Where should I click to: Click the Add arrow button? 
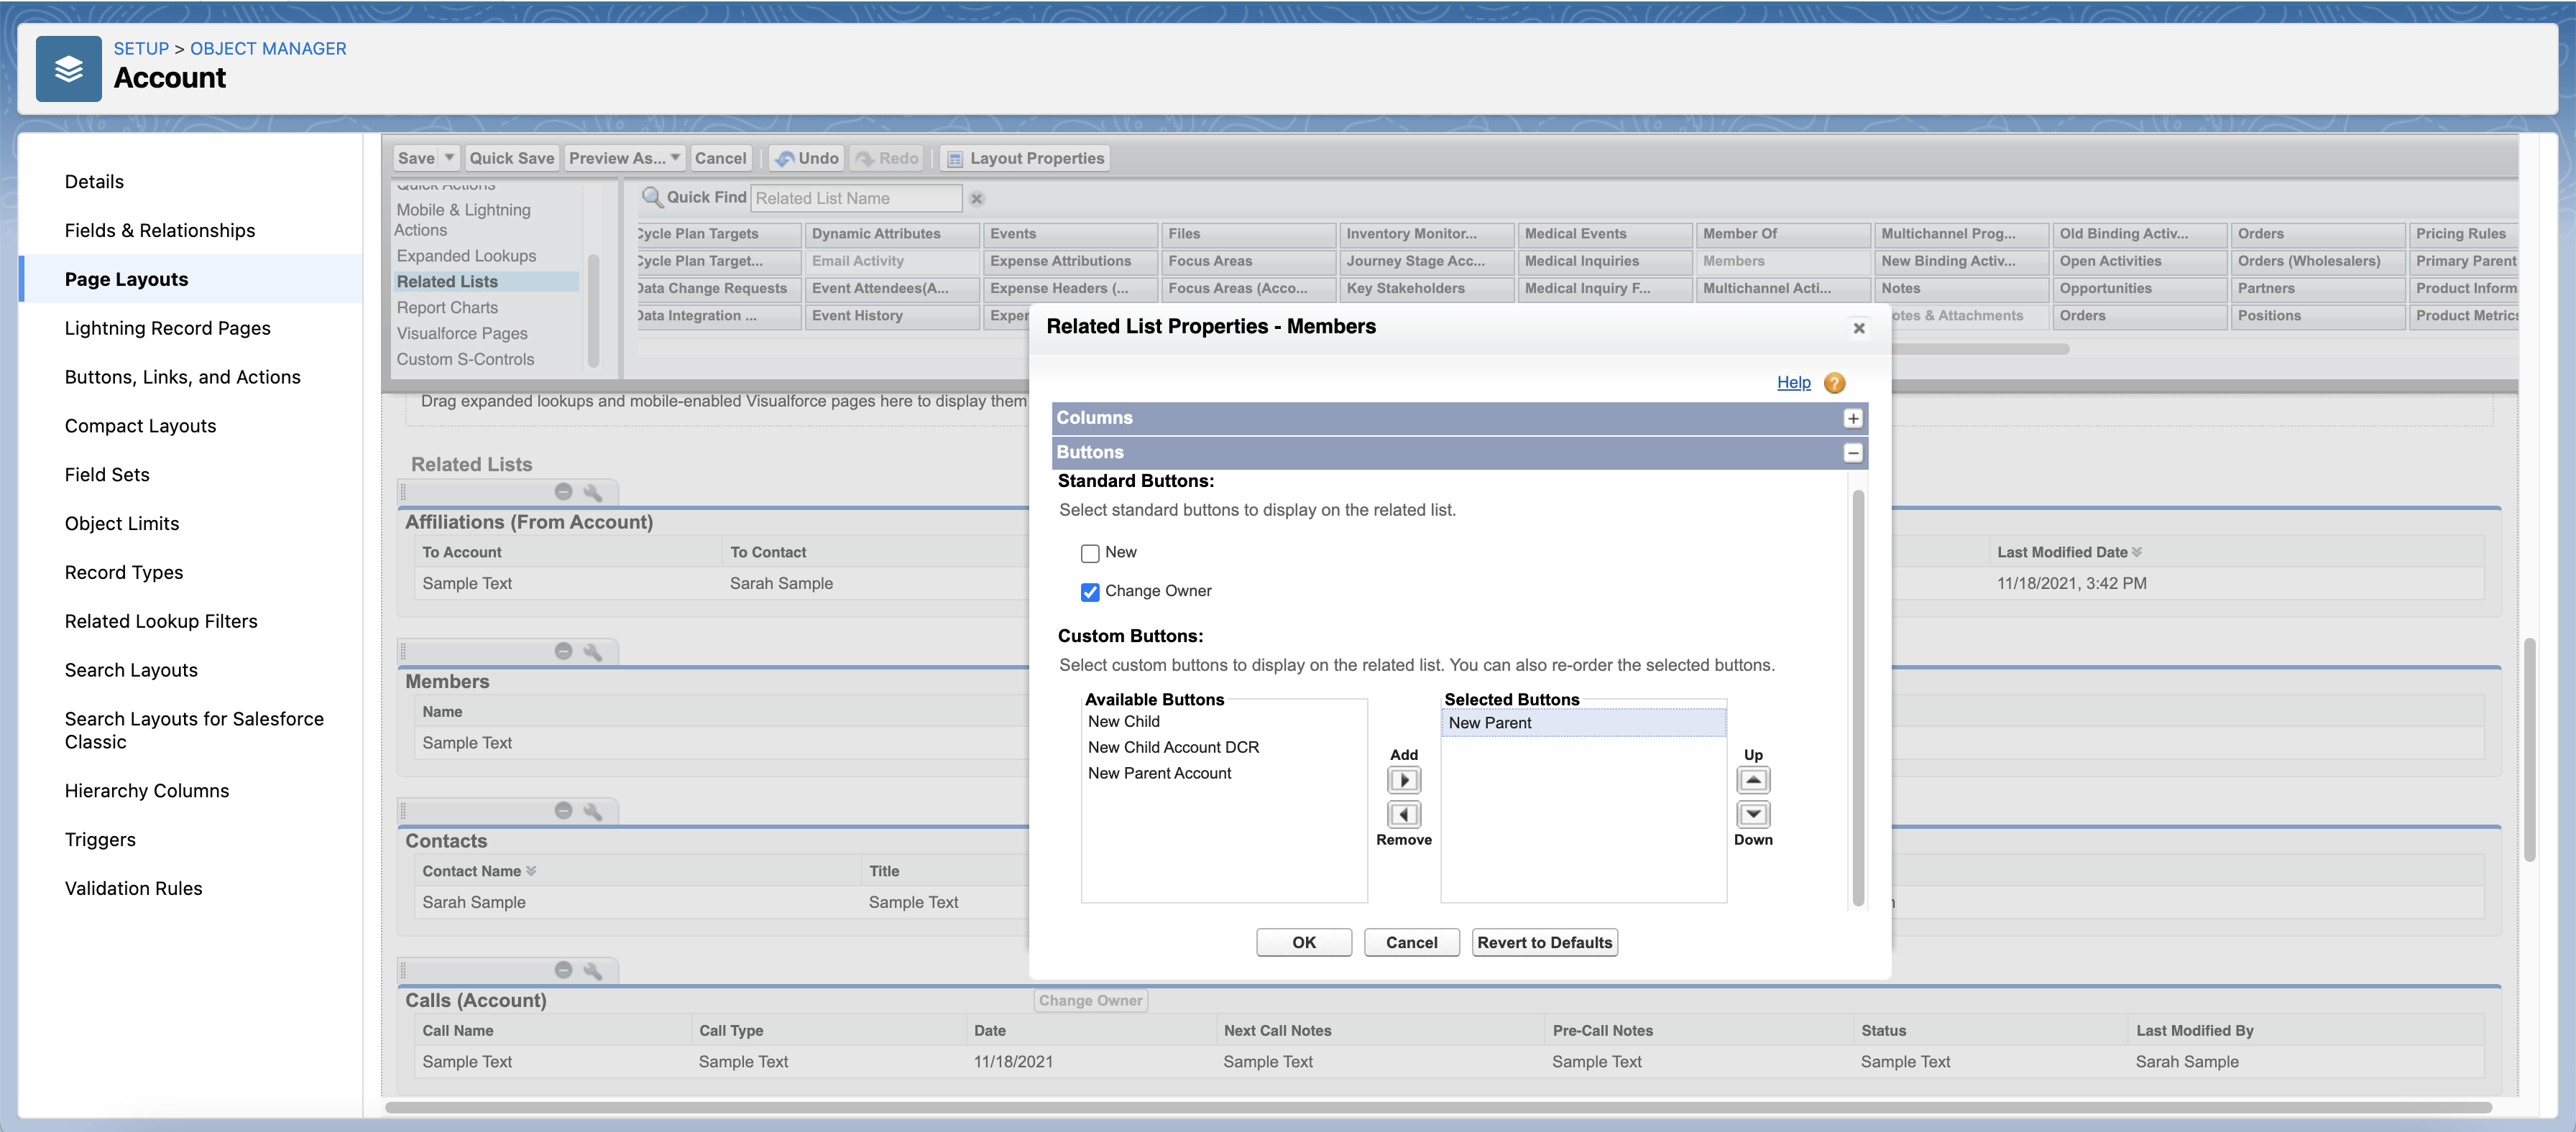point(1404,780)
